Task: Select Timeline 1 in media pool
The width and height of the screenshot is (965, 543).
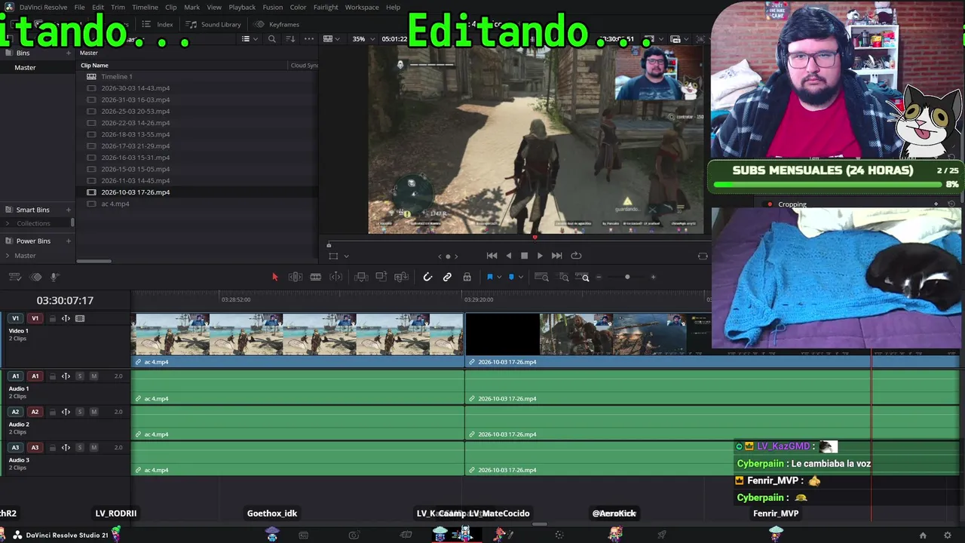Action: (x=116, y=76)
